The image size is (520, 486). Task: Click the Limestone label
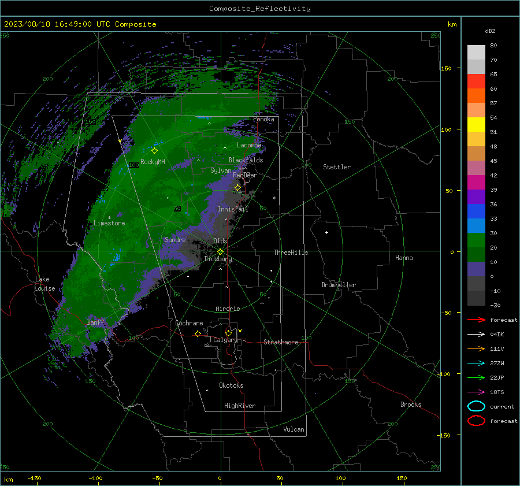[x=109, y=223]
